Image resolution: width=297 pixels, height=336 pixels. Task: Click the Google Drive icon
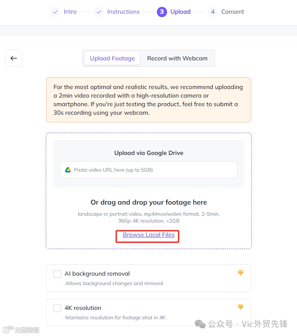(68, 170)
